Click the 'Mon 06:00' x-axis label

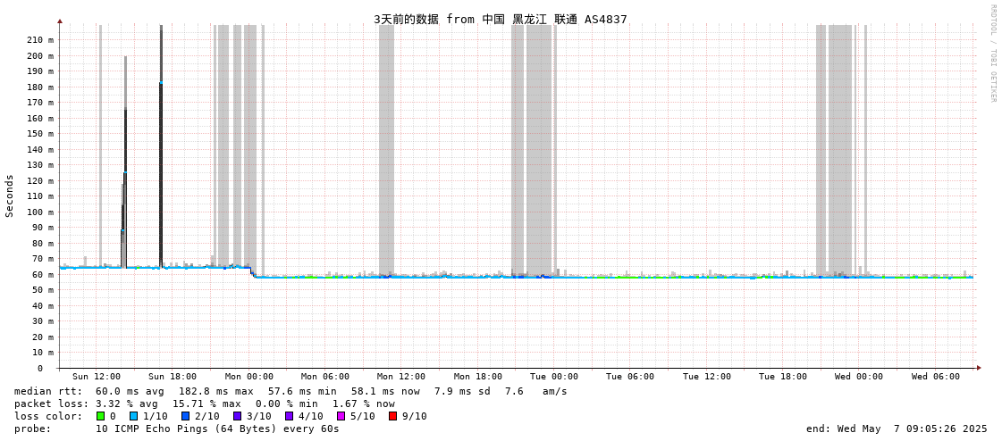click(325, 377)
